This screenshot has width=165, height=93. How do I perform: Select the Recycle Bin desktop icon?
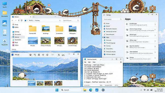(5, 42)
